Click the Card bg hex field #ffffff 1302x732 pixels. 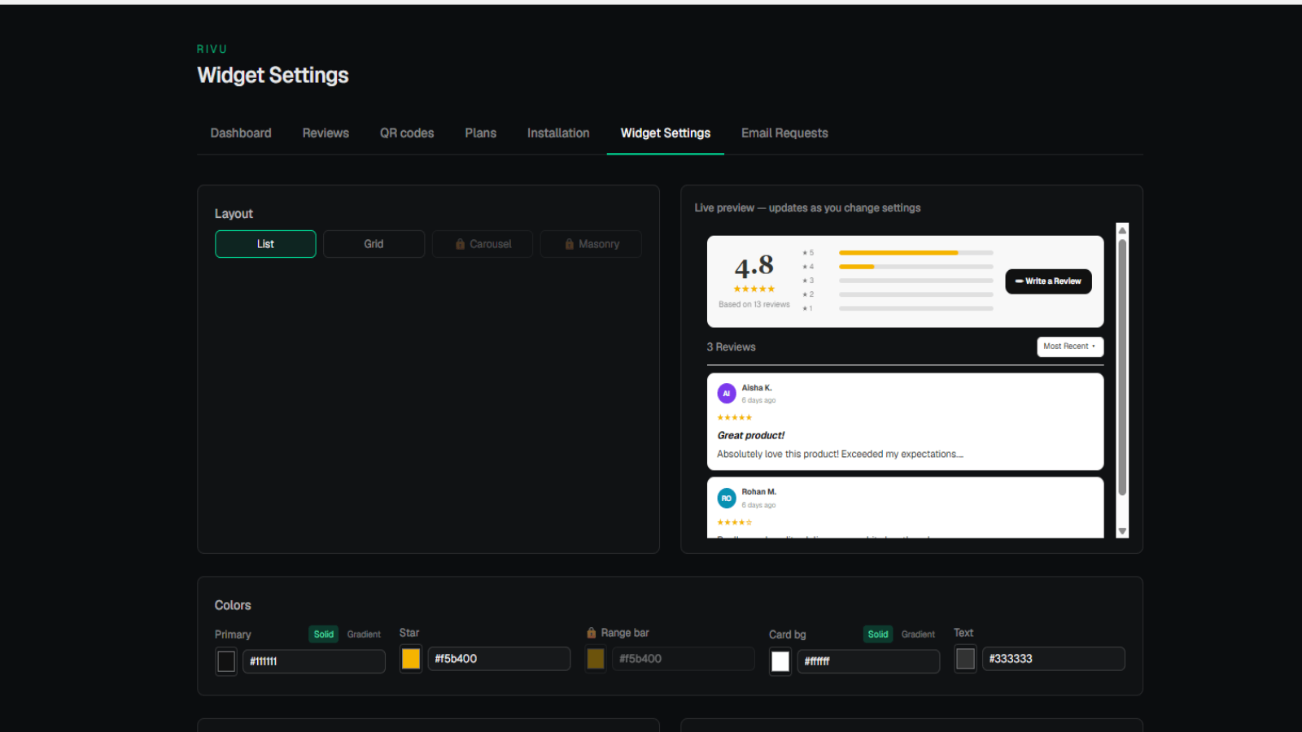coord(868,661)
